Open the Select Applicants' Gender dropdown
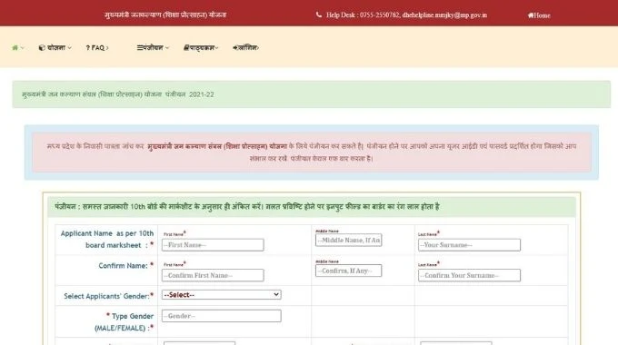This screenshot has height=345, width=618. point(222,294)
